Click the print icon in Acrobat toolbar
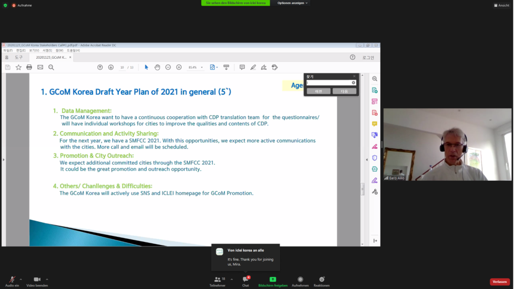 coord(29,67)
